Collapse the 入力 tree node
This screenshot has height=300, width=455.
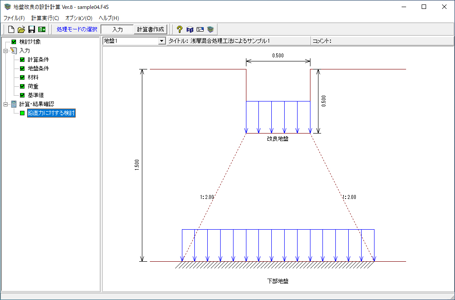pyautogui.click(x=5, y=51)
